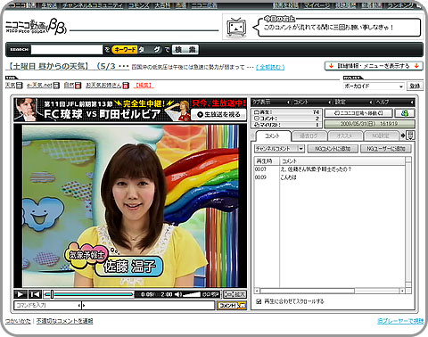Screen dimensions: 428x337
Task: Open the 不適切なコメントを通報 report link
Action: pos(64,321)
